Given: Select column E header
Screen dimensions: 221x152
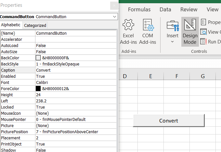Looking at the screenshot, I should pyautogui.click(x=150, y=76).
